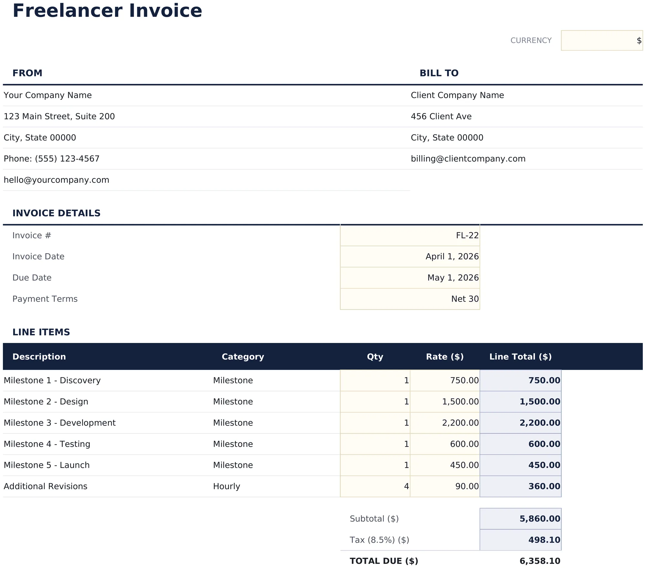Select the 6,358.10 total due value

click(x=520, y=561)
